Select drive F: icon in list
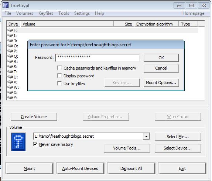Screen dimensions: 212x181 click(10, 30)
